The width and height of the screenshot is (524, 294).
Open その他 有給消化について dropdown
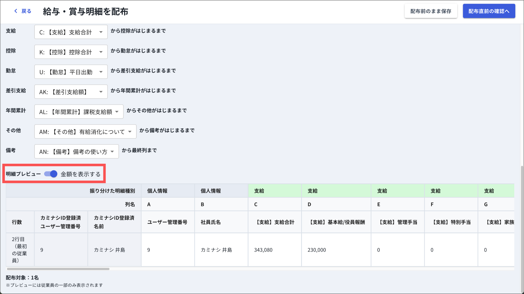(85, 132)
